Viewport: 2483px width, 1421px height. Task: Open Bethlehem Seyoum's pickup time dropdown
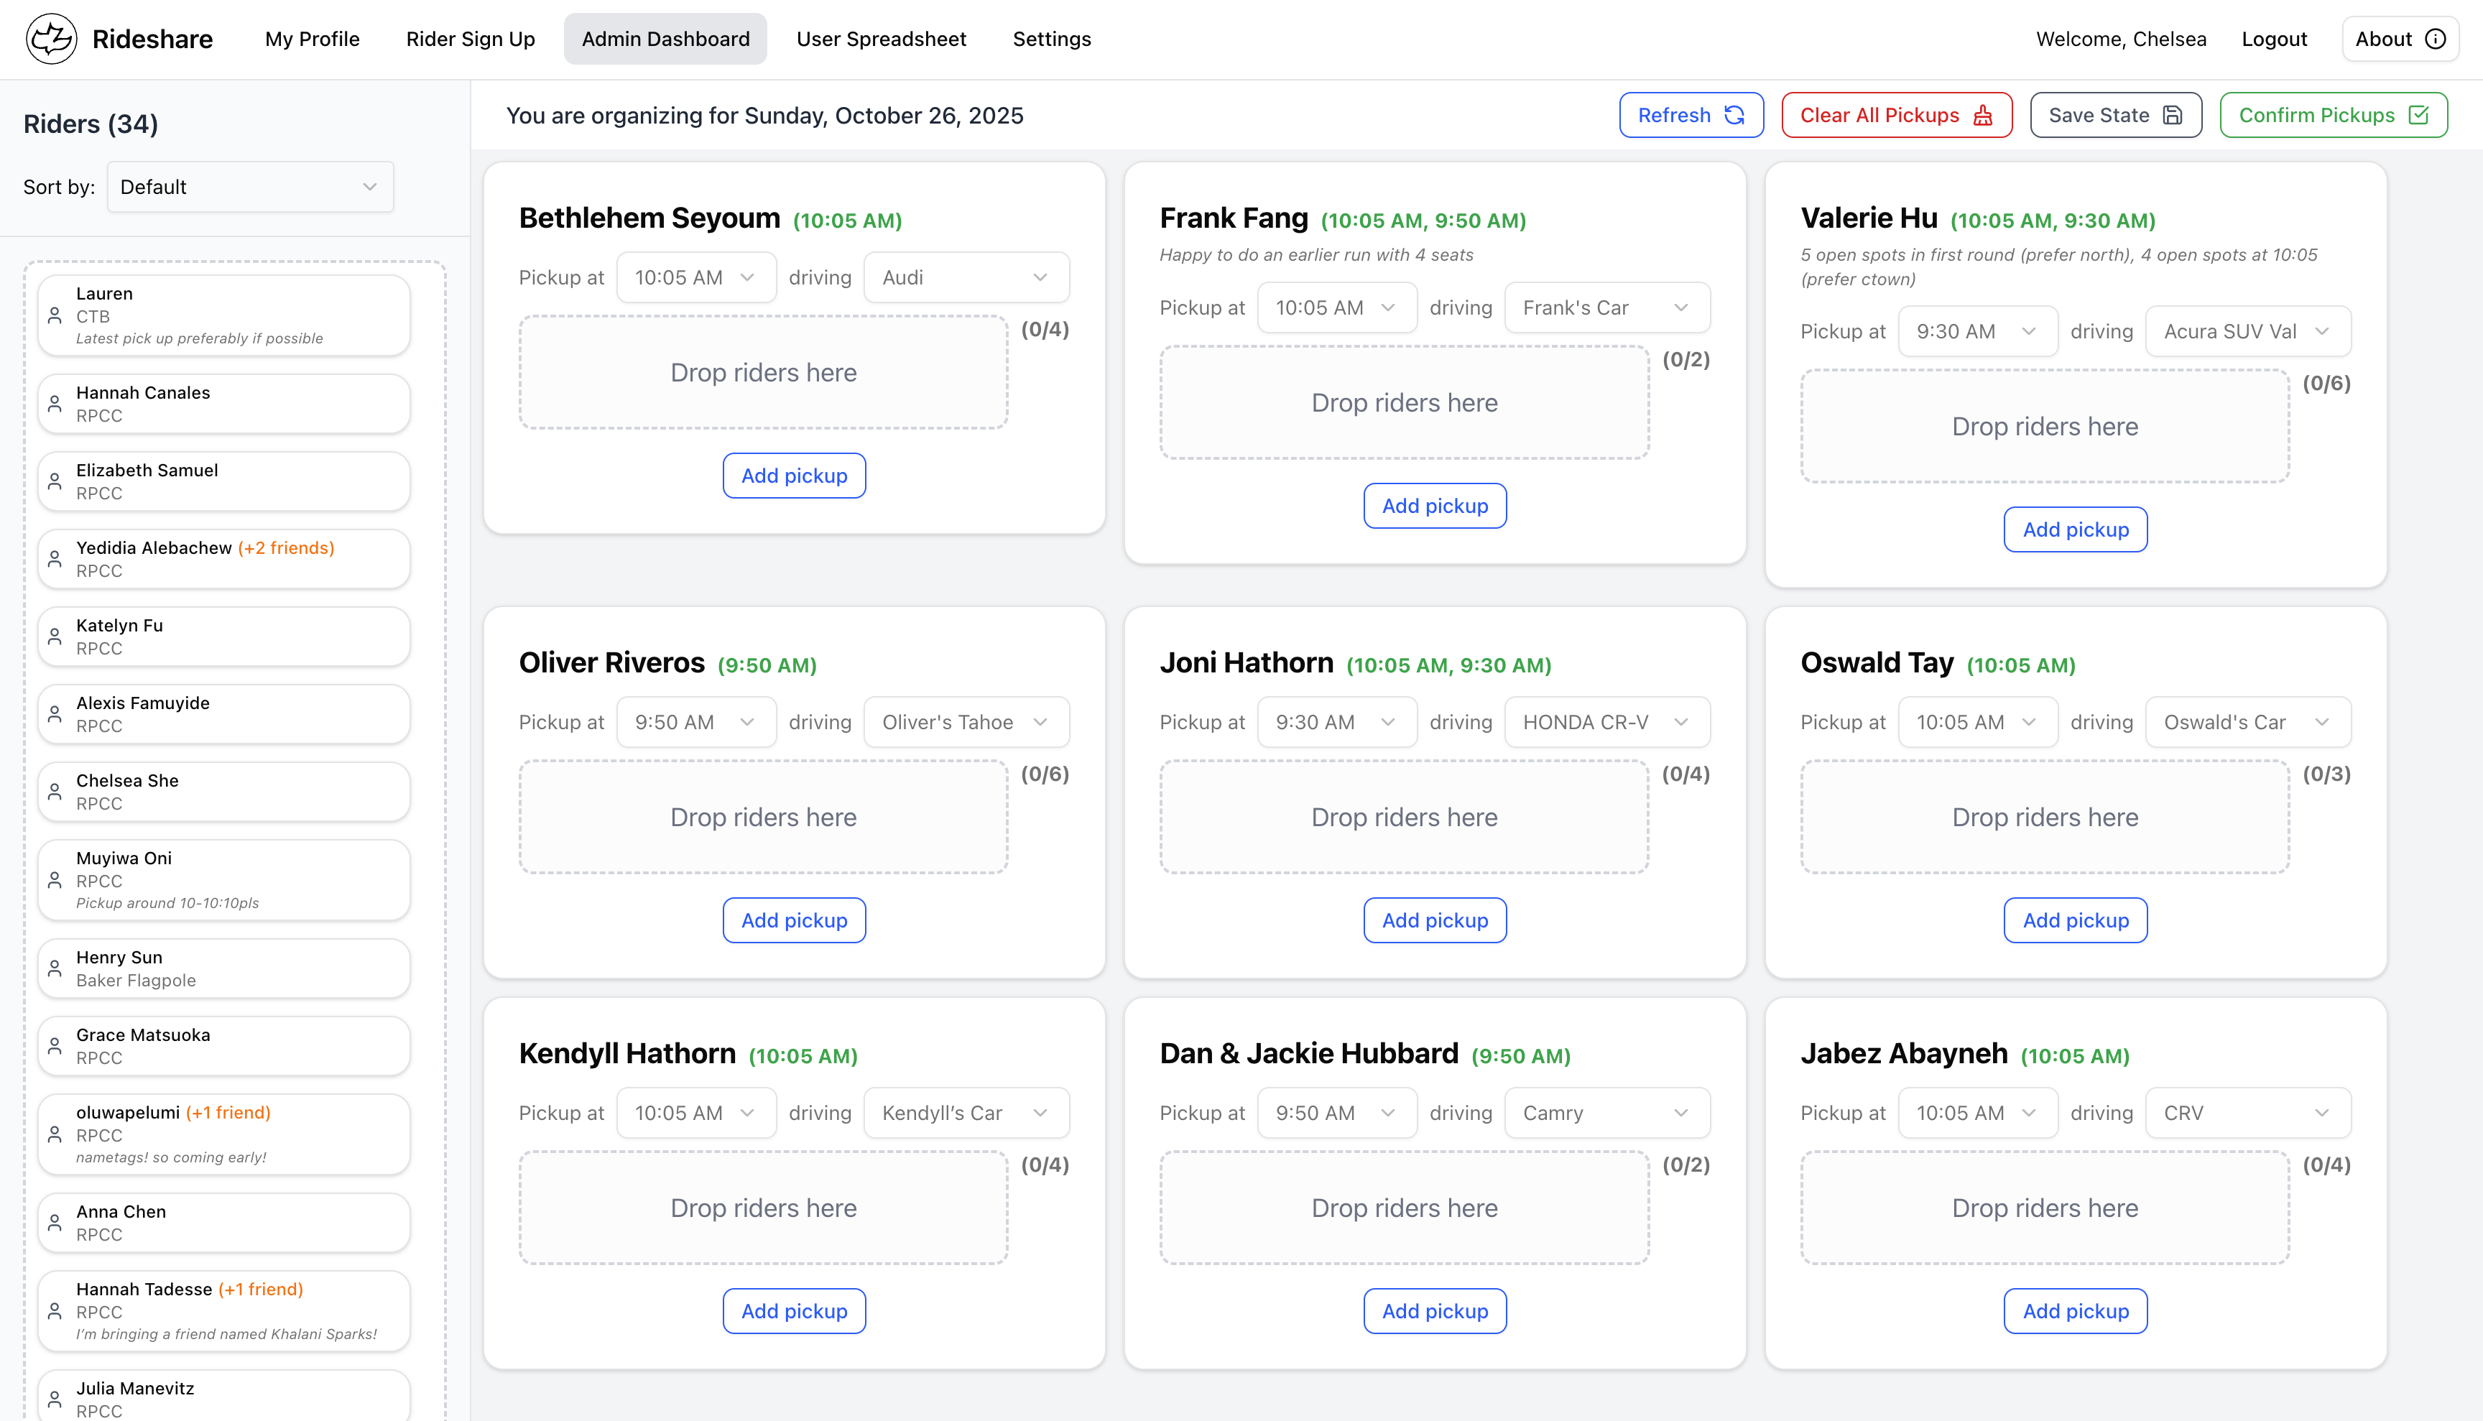[696, 277]
